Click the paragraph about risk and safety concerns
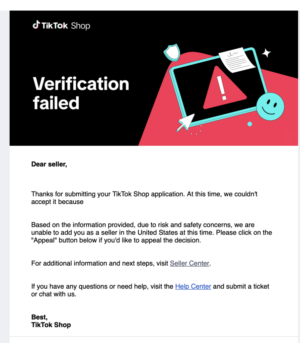300x343 pixels. 152,232
